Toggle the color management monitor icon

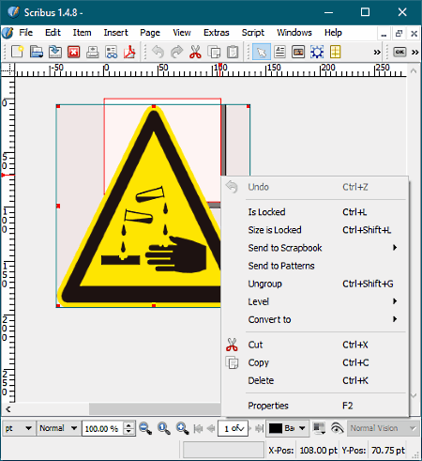coord(319,428)
